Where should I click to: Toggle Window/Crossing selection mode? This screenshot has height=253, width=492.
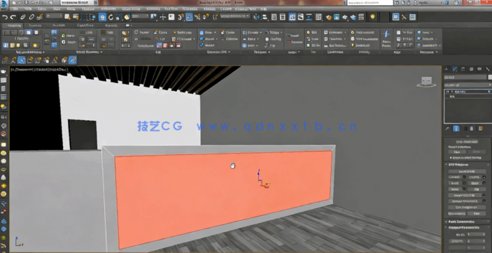(x=93, y=17)
